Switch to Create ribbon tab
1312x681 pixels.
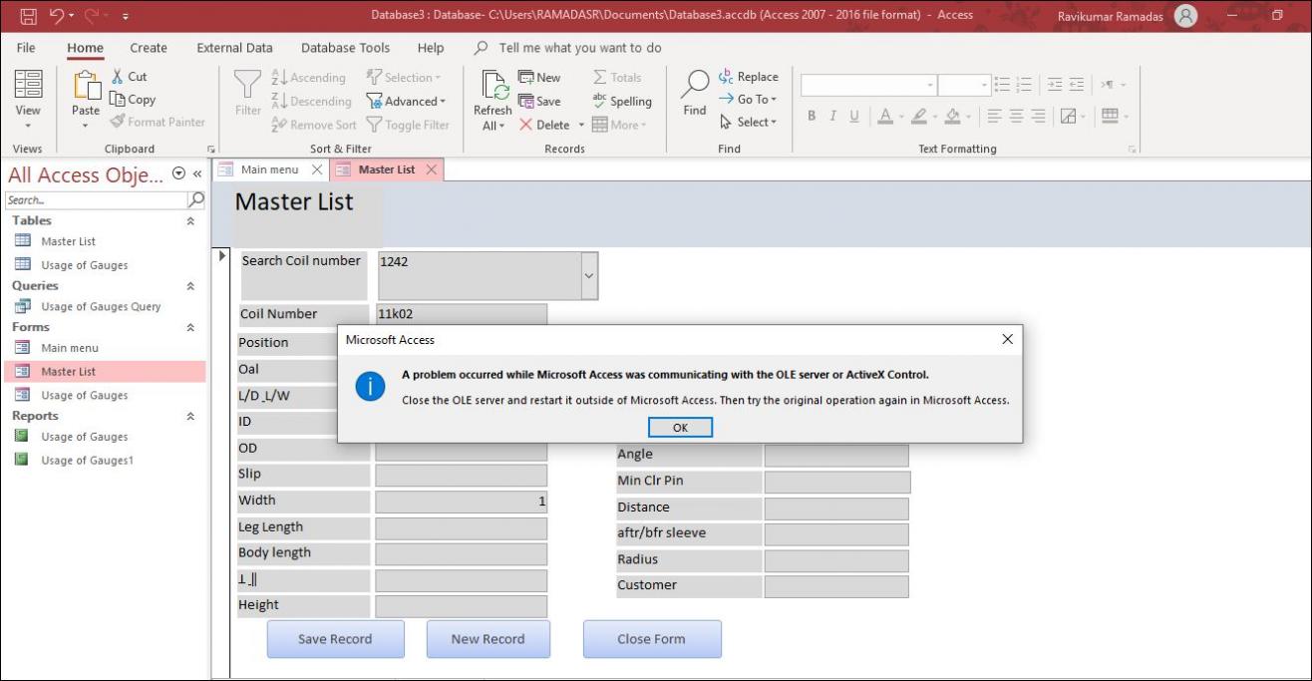tap(149, 48)
